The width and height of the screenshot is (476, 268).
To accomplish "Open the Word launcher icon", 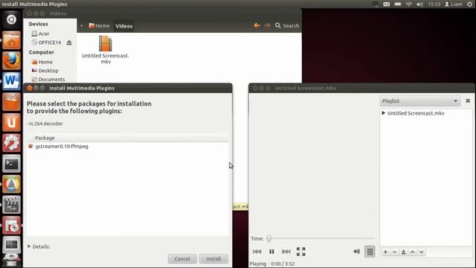I will [x=11, y=81].
